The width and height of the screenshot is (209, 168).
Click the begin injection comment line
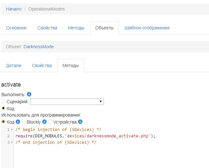coord(58,130)
